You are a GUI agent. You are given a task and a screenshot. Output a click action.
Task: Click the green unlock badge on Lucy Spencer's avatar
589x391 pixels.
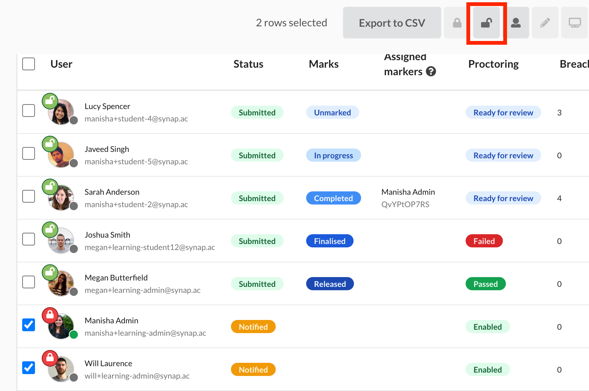50,100
